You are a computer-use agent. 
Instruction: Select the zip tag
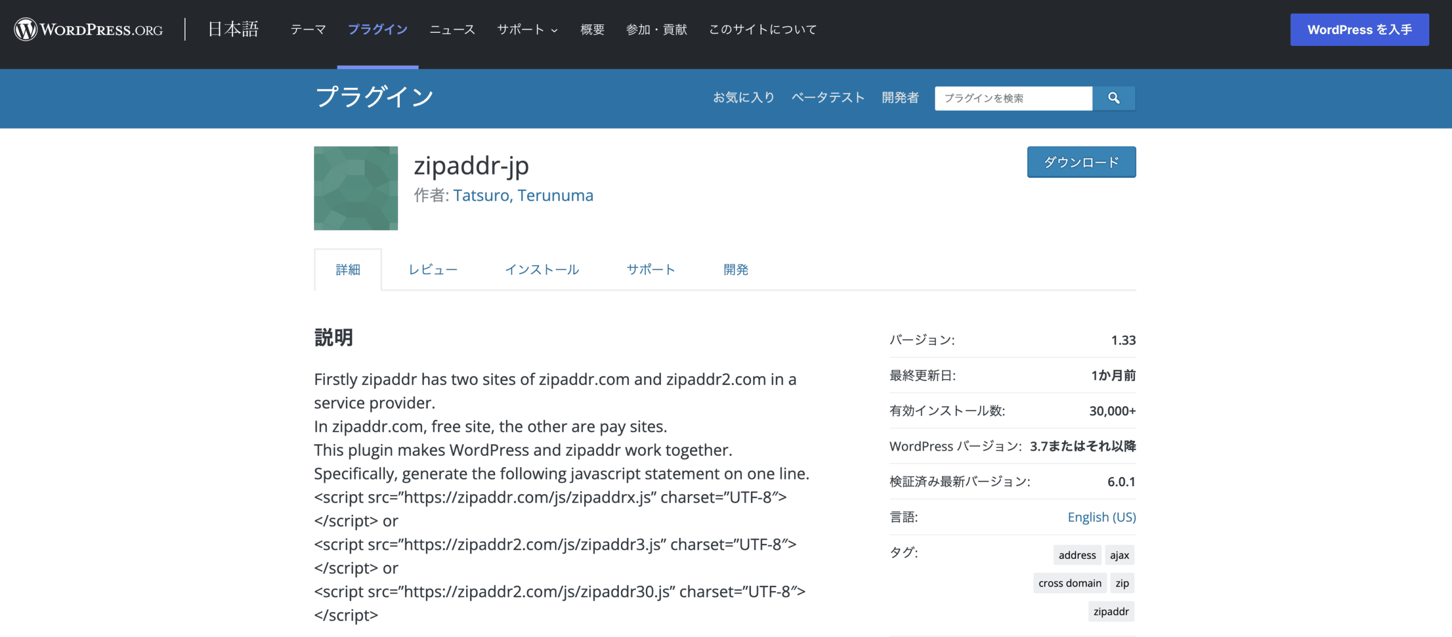pos(1121,583)
